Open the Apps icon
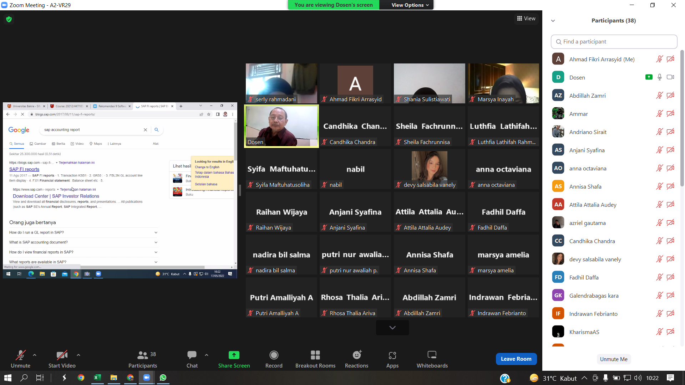Image resolution: width=685 pixels, height=385 pixels. click(x=392, y=355)
